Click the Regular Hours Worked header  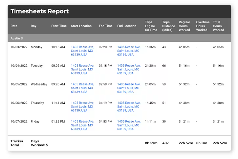184,26
